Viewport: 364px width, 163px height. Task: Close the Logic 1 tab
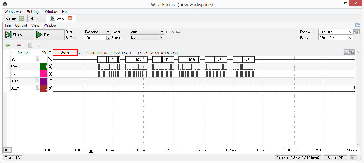click(x=70, y=18)
